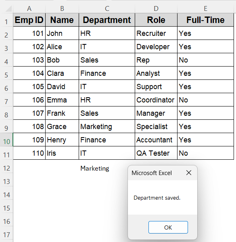Click the Emp ID 105 cell
The width and height of the screenshot is (236, 242).
click(29, 86)
